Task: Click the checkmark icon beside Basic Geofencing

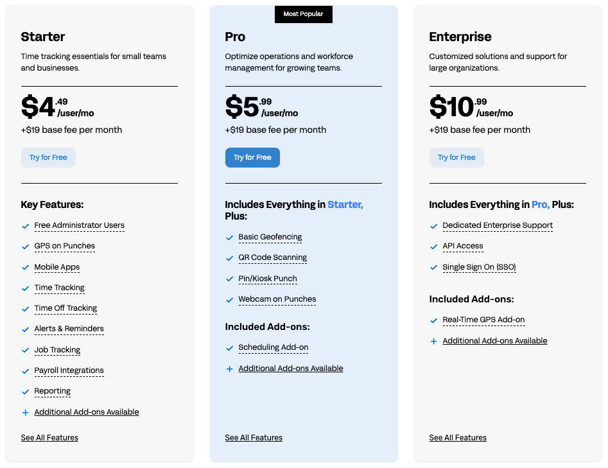Action: [230, 238]
